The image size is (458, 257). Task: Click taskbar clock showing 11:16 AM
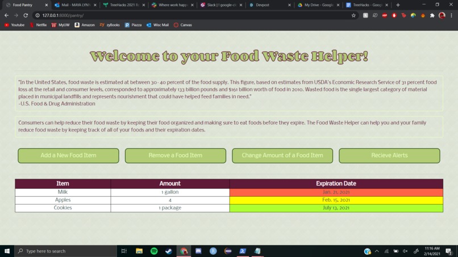click(432, 251)
